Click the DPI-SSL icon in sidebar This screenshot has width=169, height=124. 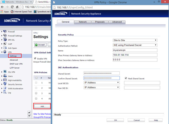click(5, 40)
